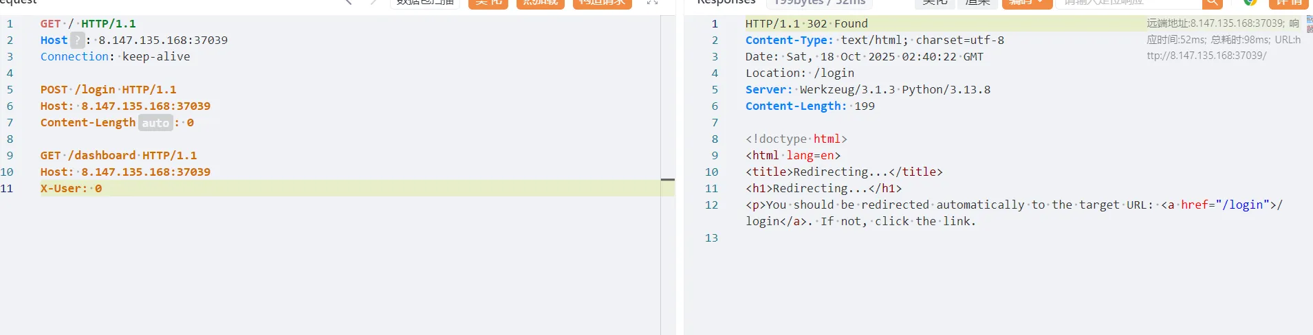
Task: Expand the Request editor to fullscreen
Action: pyautogui.click(x=652, y=2)
